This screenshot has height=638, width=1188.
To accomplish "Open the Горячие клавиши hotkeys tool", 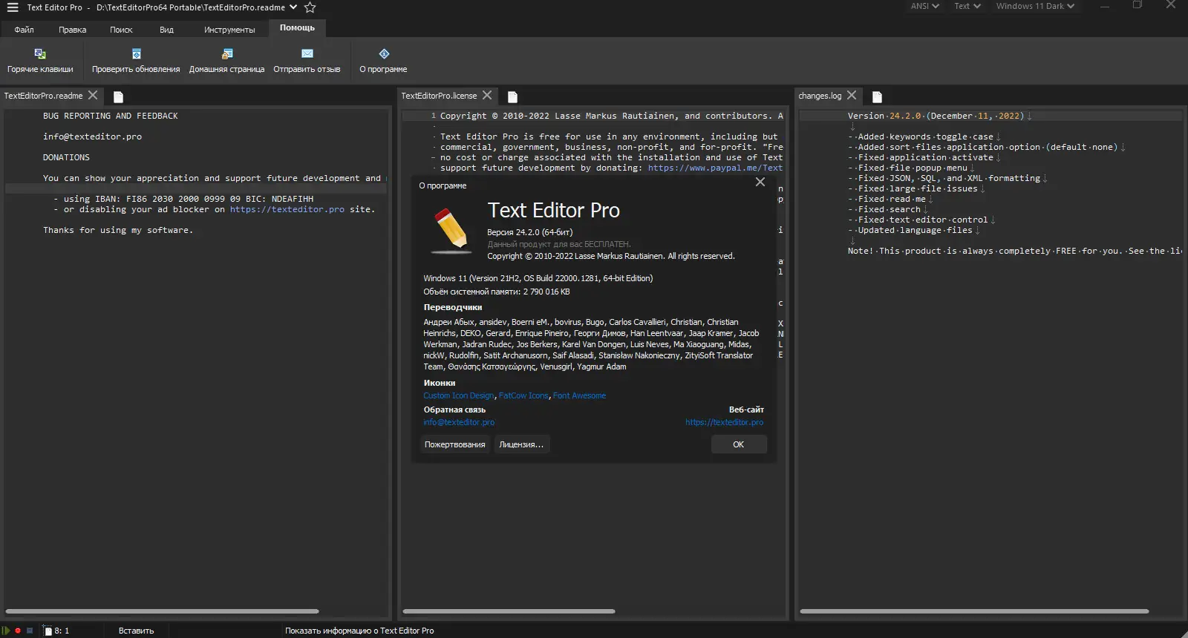I will [40, 61].
